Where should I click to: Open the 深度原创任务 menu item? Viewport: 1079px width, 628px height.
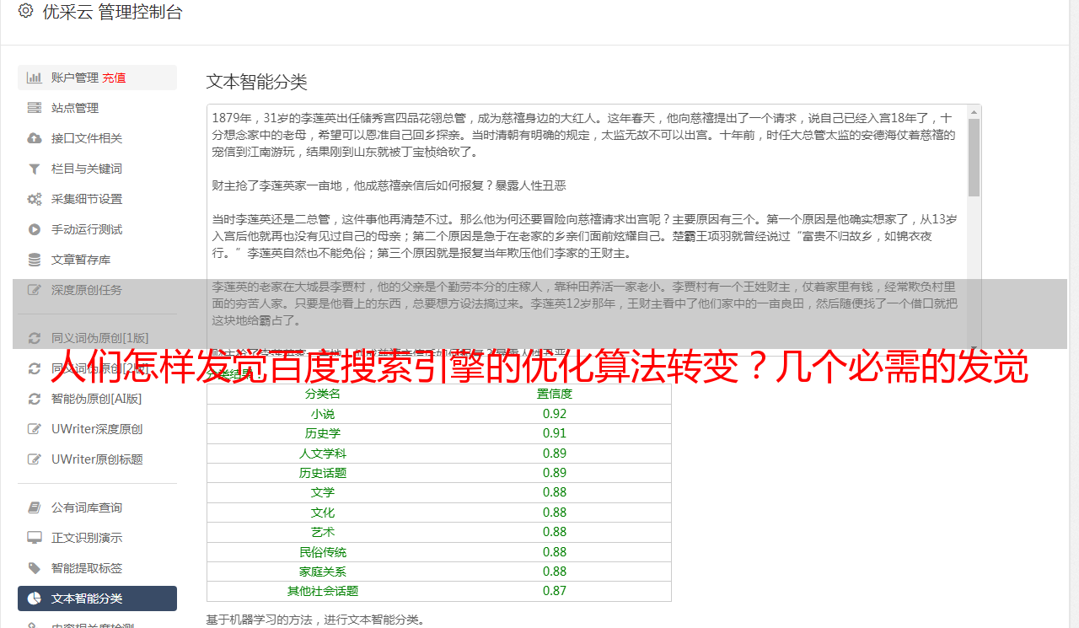tap(97, 290)
